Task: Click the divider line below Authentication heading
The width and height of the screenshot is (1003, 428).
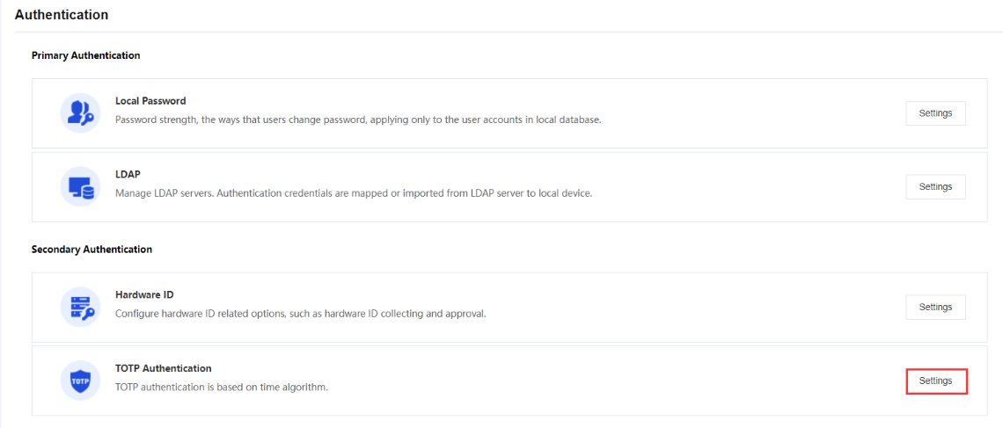Action: pos(501,32)
